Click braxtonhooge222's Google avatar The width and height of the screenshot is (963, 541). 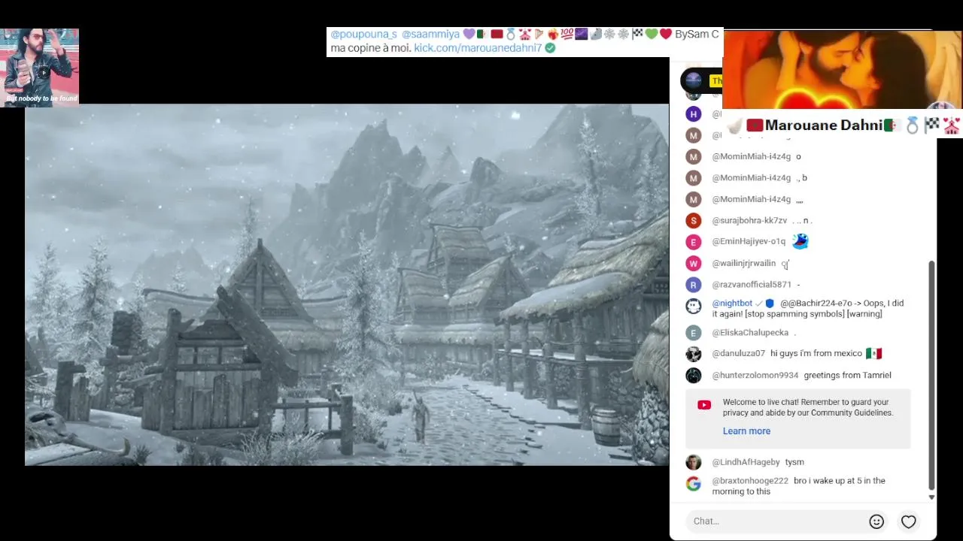(x=694, y=484)
